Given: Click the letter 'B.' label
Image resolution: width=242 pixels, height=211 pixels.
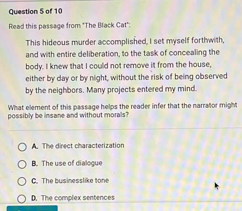Looking at the screenshot, I should pos(35,163).
